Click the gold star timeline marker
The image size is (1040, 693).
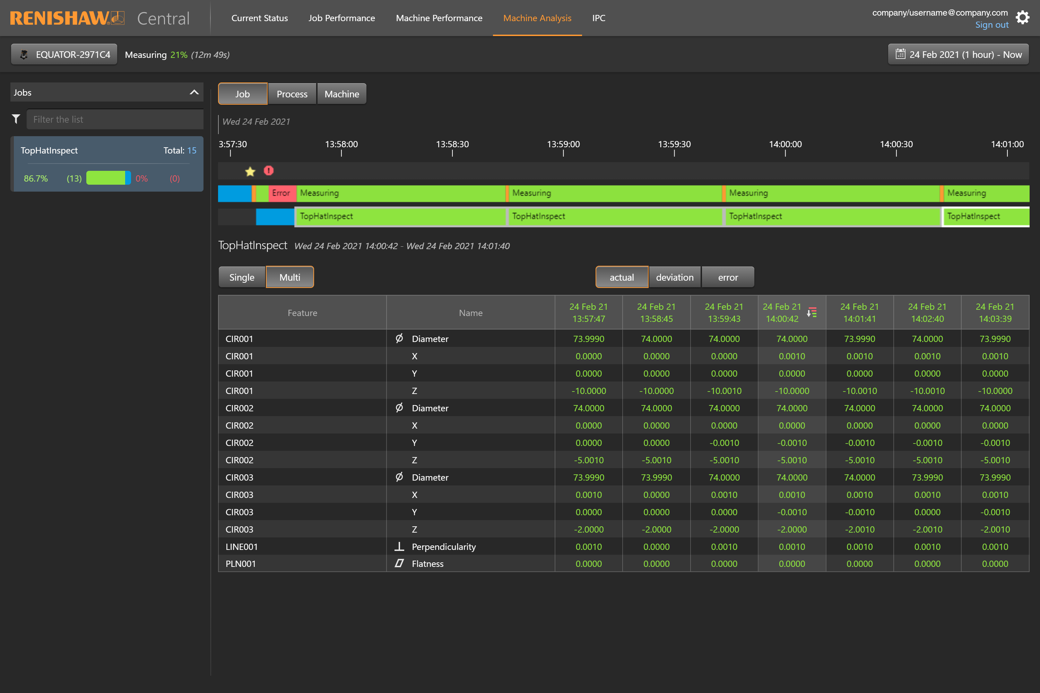click(x=250, y=172)
